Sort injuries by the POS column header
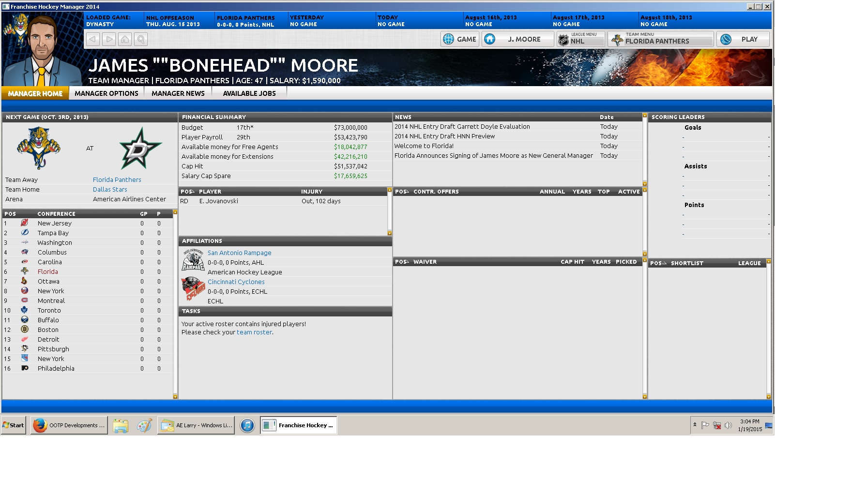The width and height of the screenshot is (852, 479). (187, 192)
